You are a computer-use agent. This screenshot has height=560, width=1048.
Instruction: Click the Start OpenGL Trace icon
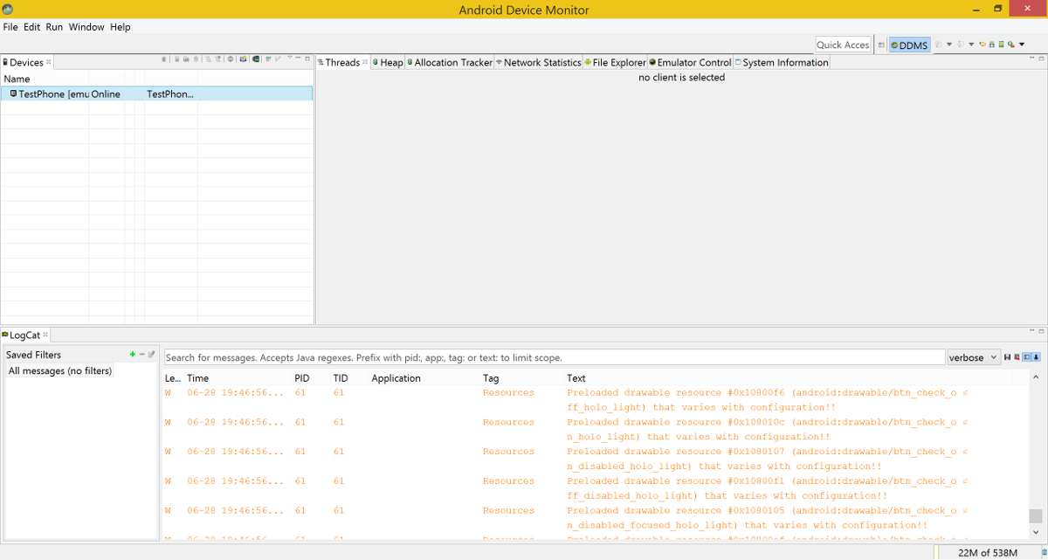(278, 59)
